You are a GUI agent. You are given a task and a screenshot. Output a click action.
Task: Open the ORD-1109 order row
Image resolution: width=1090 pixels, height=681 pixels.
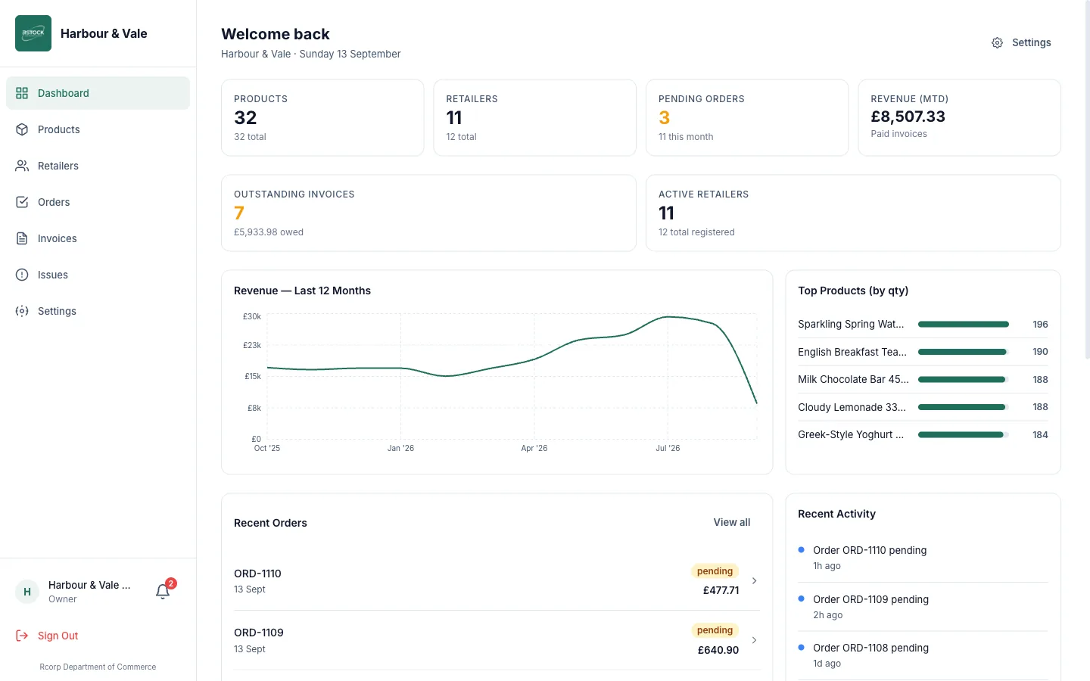point(497,640)
